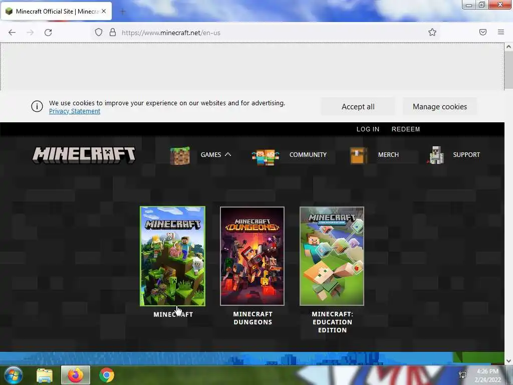Select the Minecraft Dungeons cover image
The width and height of the screenshot is (513, 385).
tap(252, 256)
